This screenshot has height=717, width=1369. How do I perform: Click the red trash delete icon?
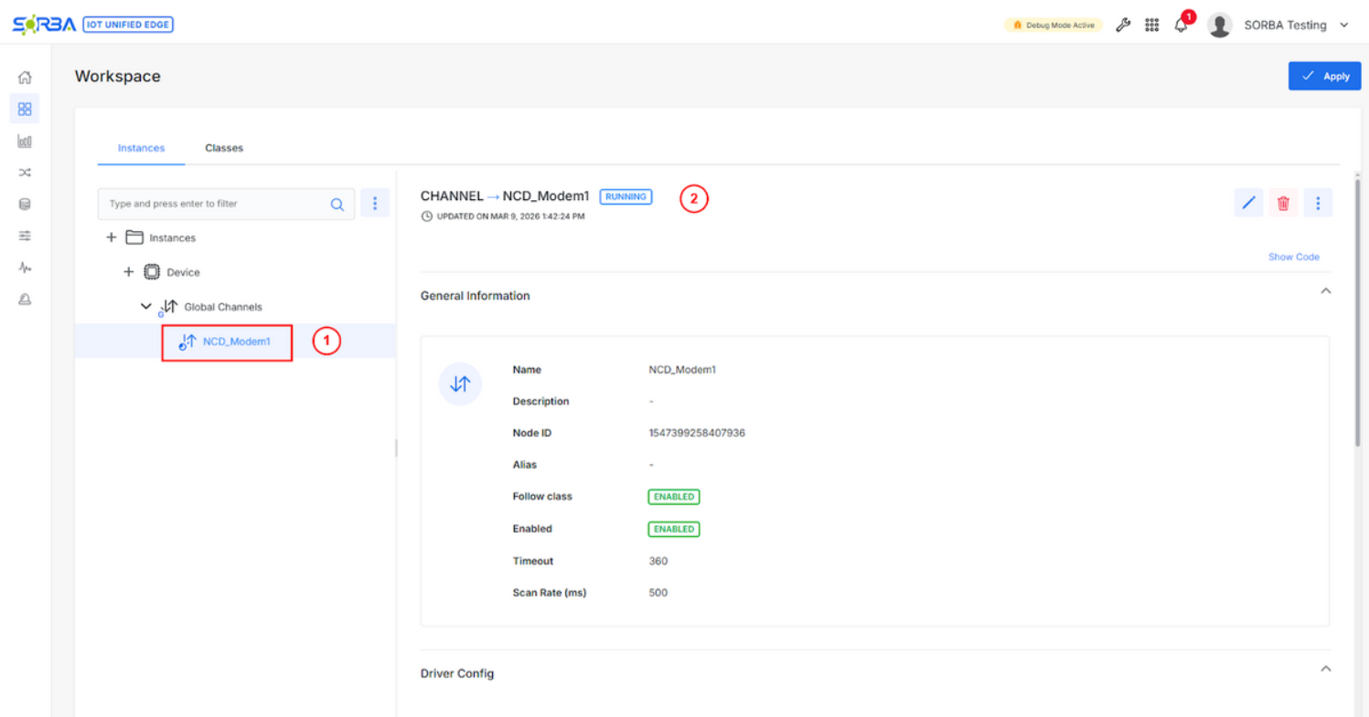click(x=1283, y=203)
